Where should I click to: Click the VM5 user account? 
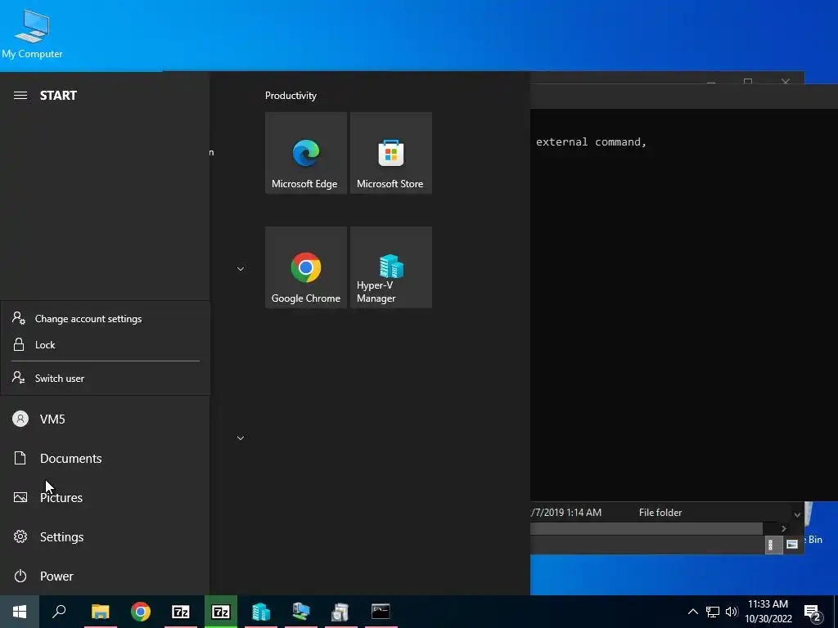105,419
